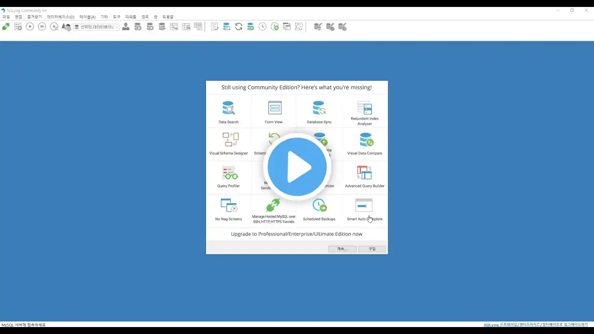Click the sync arrows refresh icon in toolbar
This screenshot has width=594, height=334.
pyautogui.click(x=239, y=27)
